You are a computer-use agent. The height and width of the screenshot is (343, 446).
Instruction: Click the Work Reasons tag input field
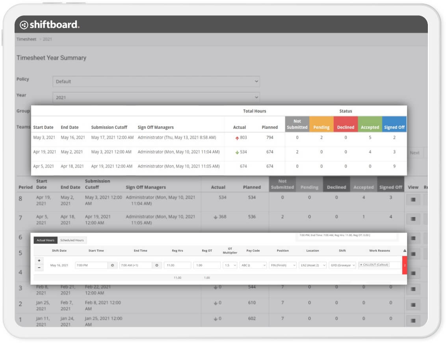(380, 265)
